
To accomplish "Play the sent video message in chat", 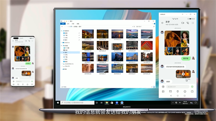I will [183, 74].
